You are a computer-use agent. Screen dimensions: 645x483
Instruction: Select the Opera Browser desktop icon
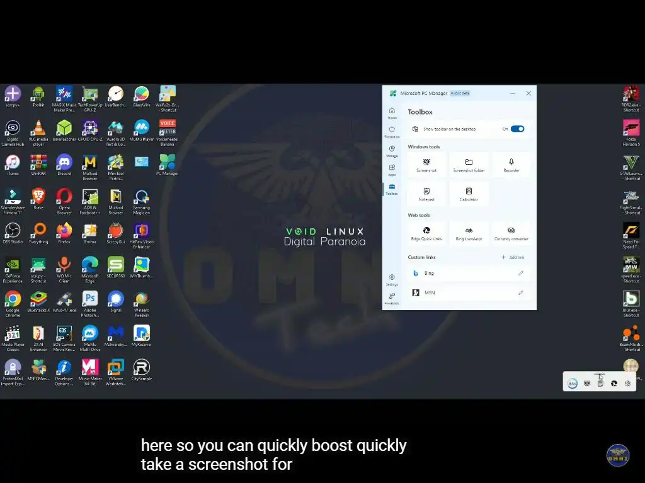pos(64,202)
